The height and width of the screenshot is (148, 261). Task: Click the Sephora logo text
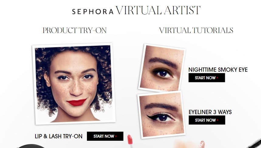93,12
